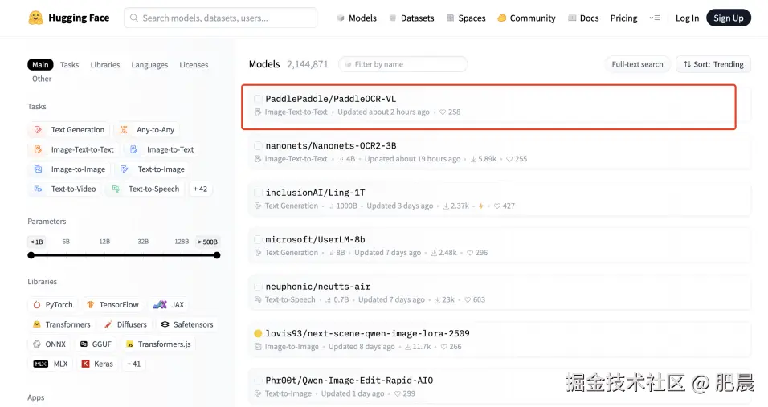Click the Text Generation task icon

coord(38,129)
